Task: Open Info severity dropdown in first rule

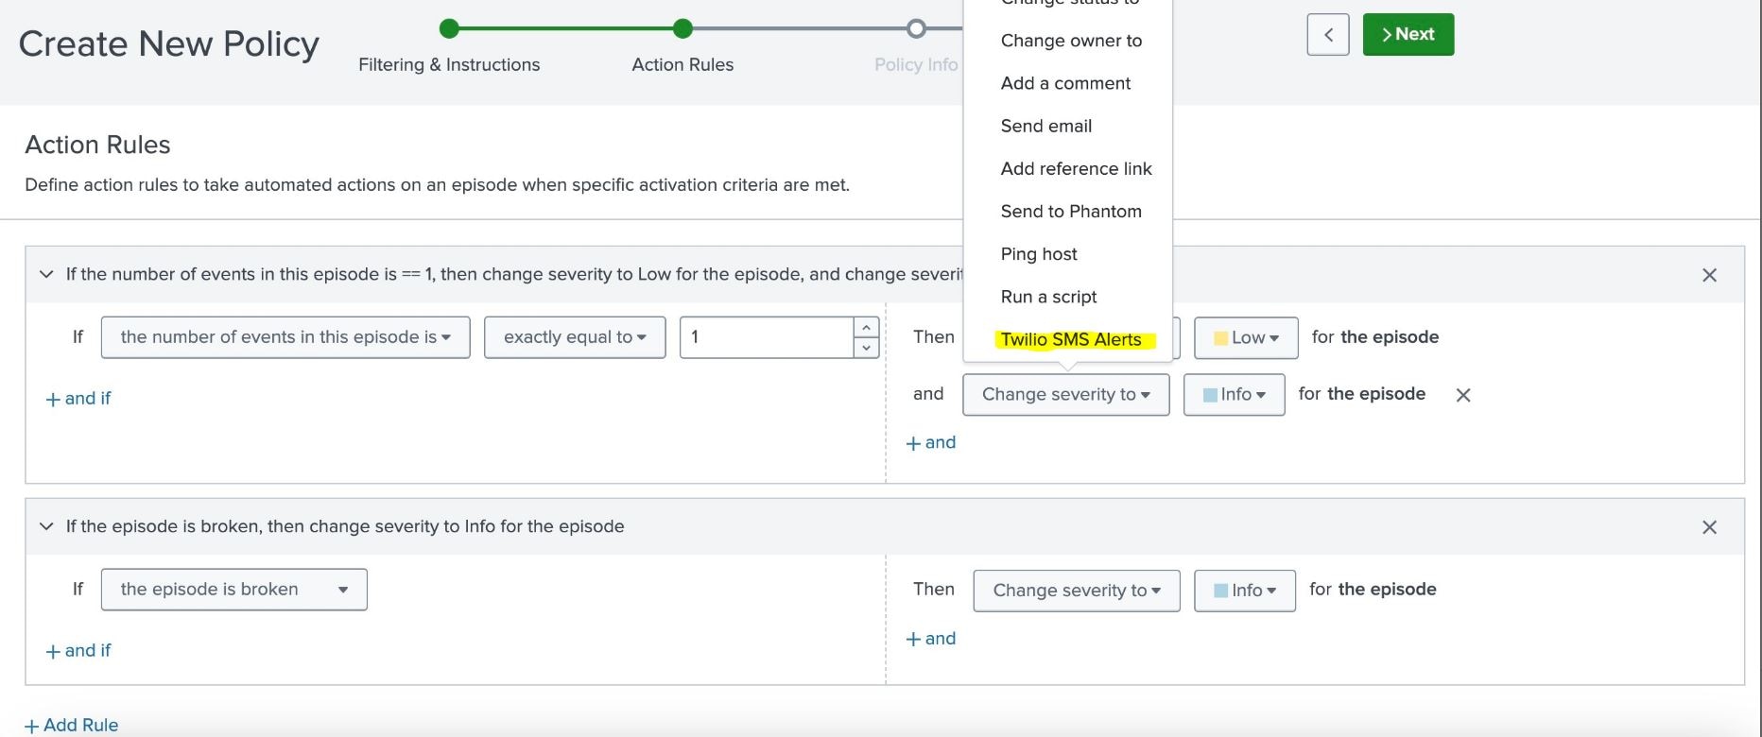Action: [x=1234, y=395]
